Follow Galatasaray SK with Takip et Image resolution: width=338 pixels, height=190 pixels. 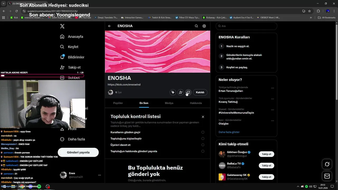tap(266, 177)
